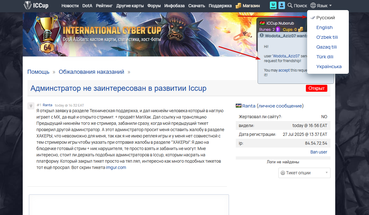Open the Поддержка menu
Viewport: 369px width, 215px height.
click(x=220, y=6)
